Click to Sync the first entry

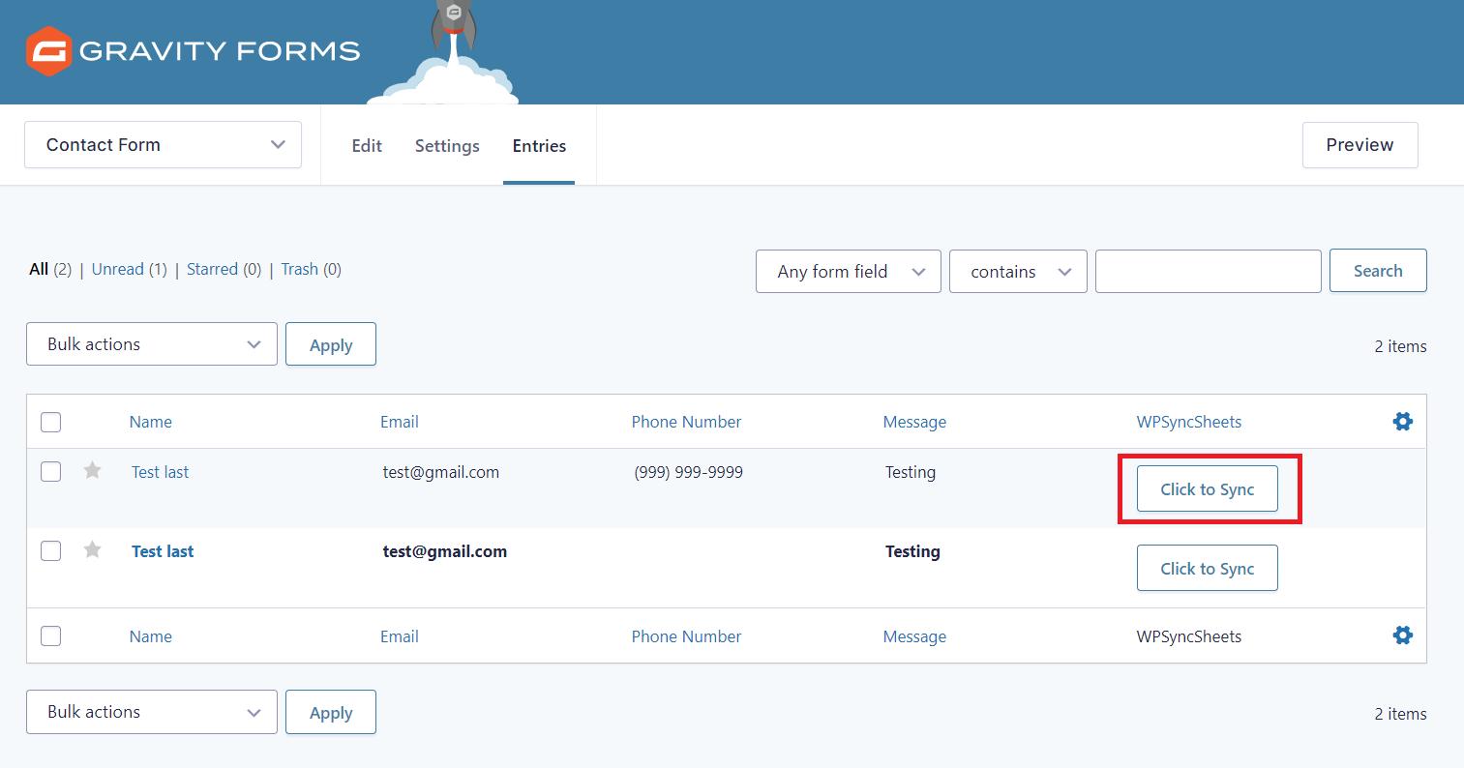(x=1208, y=488)
